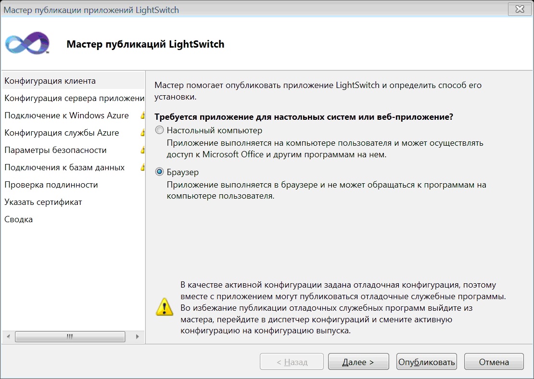Click the window title Мастер публикации приложений LightSwitch
The width and height of the screenshot is (534, 379).
click(x=91, y=10)
